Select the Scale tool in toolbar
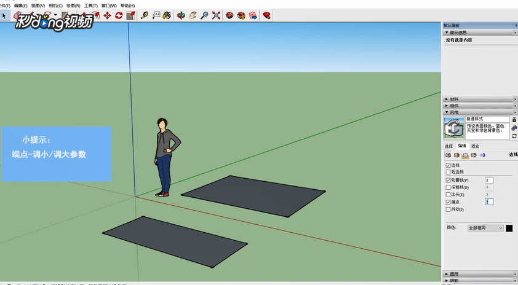The image size is (518, 285). pos(131,15)
